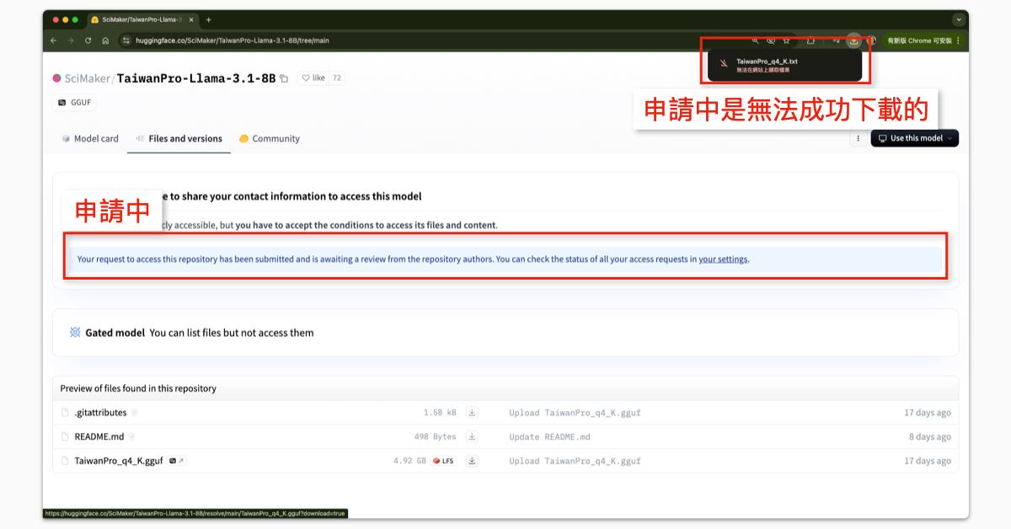The height and width of the screenshot is (529, 1011).
Task: Open the three-dot options menu beside Use this model
Action: click(858, 138)
